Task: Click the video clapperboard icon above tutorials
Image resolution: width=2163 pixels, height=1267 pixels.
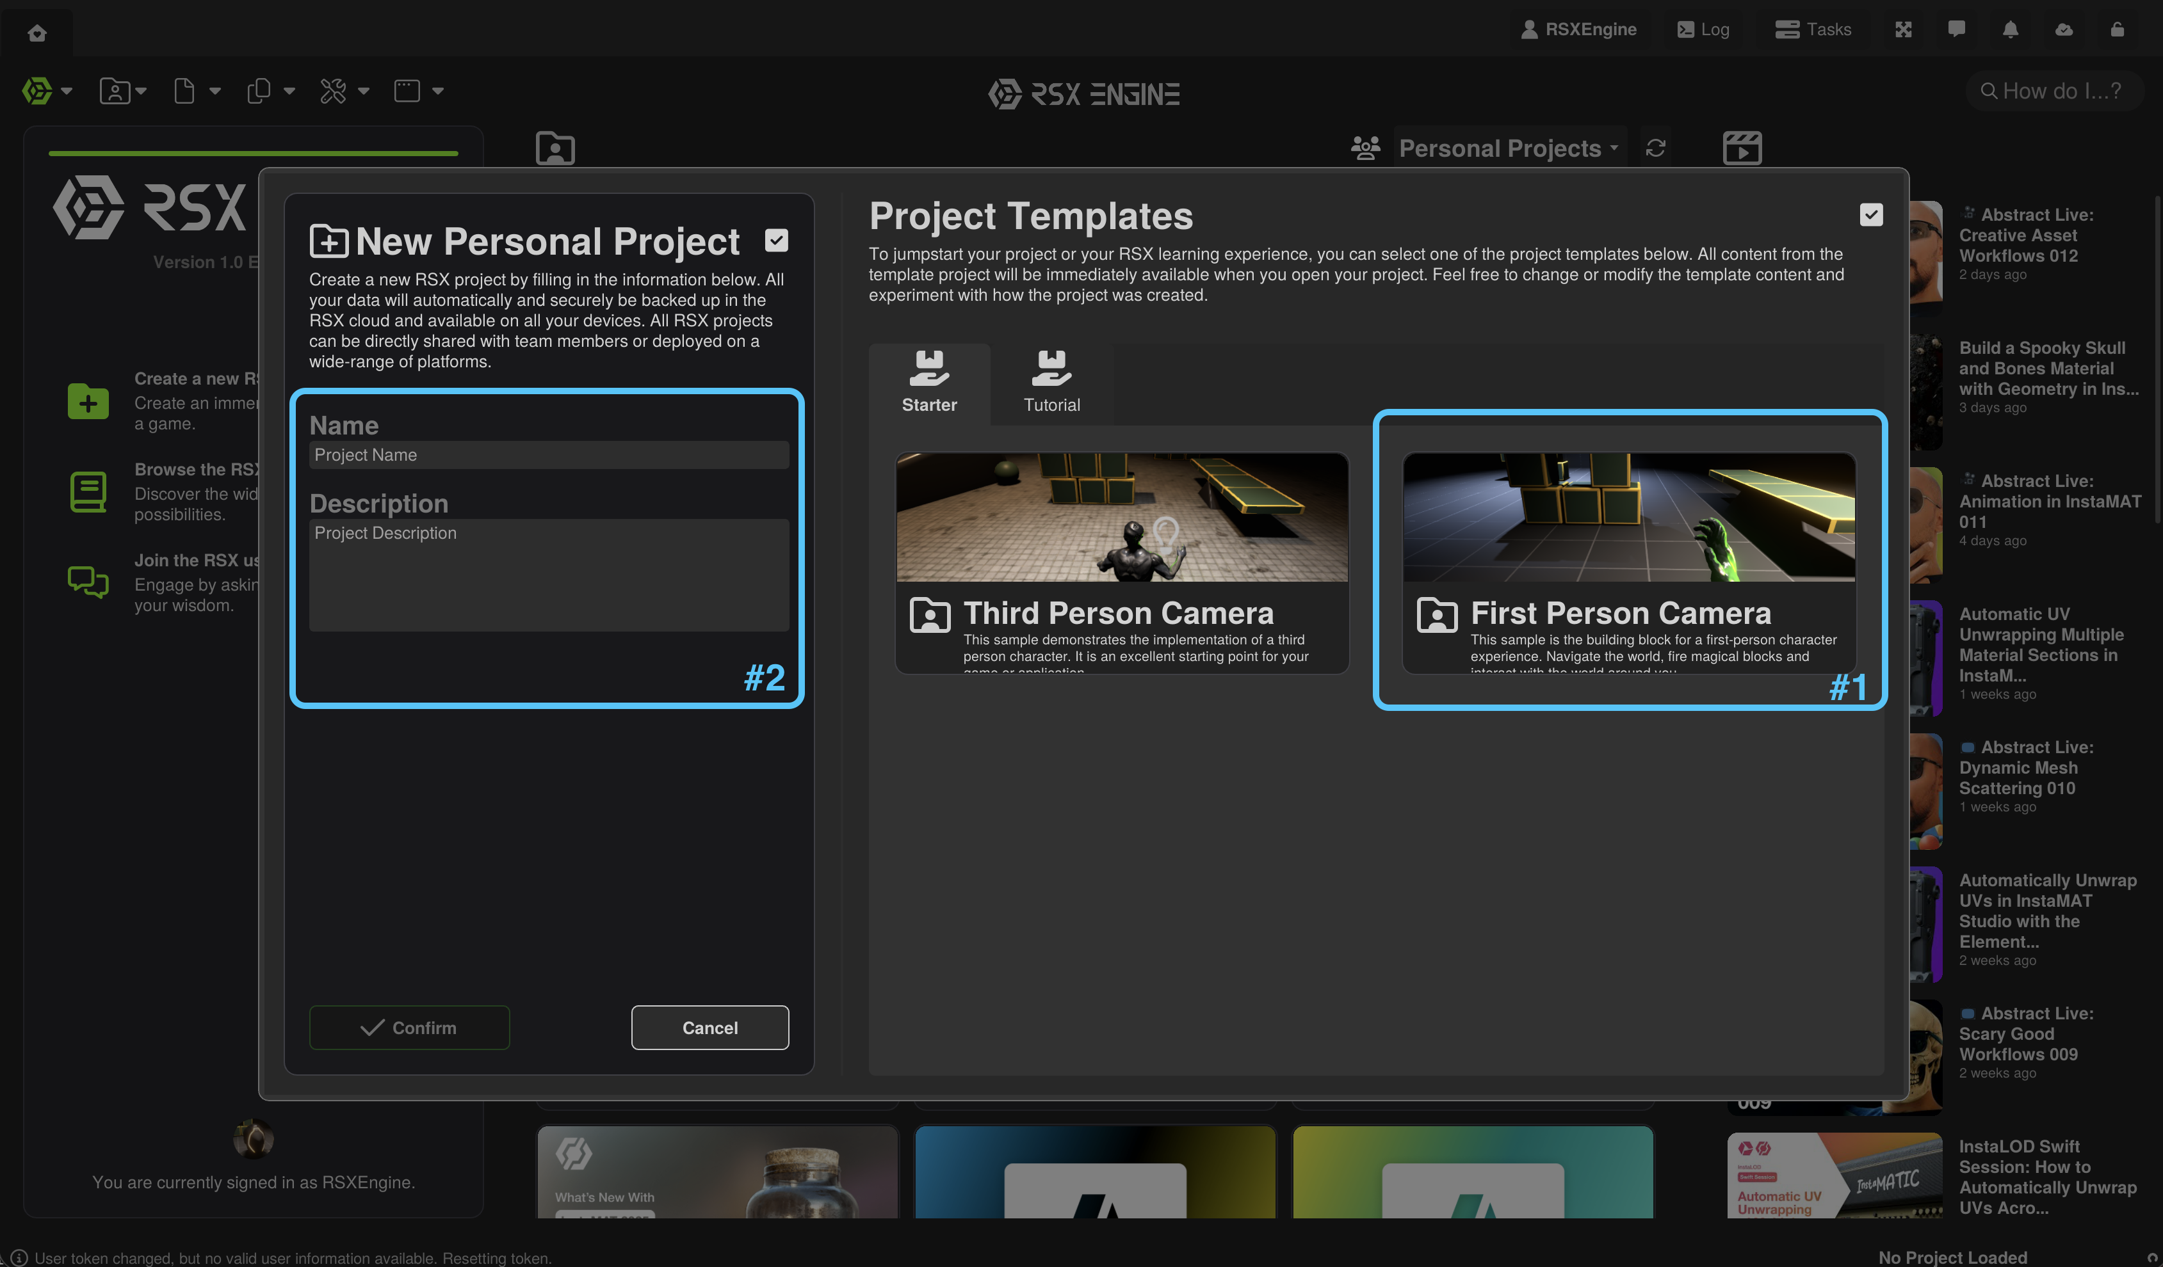Action: pos(1742,148)
